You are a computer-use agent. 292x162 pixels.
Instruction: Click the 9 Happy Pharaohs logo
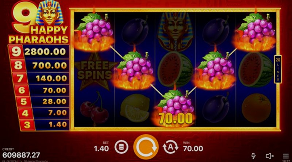(39, 22)
